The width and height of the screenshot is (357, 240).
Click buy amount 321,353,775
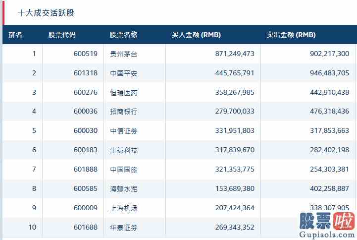235,170
